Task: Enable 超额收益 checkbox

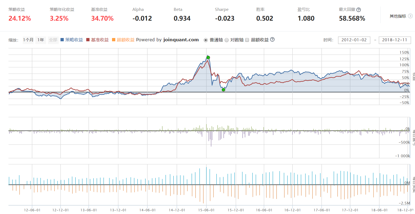Action: (247, 40)
